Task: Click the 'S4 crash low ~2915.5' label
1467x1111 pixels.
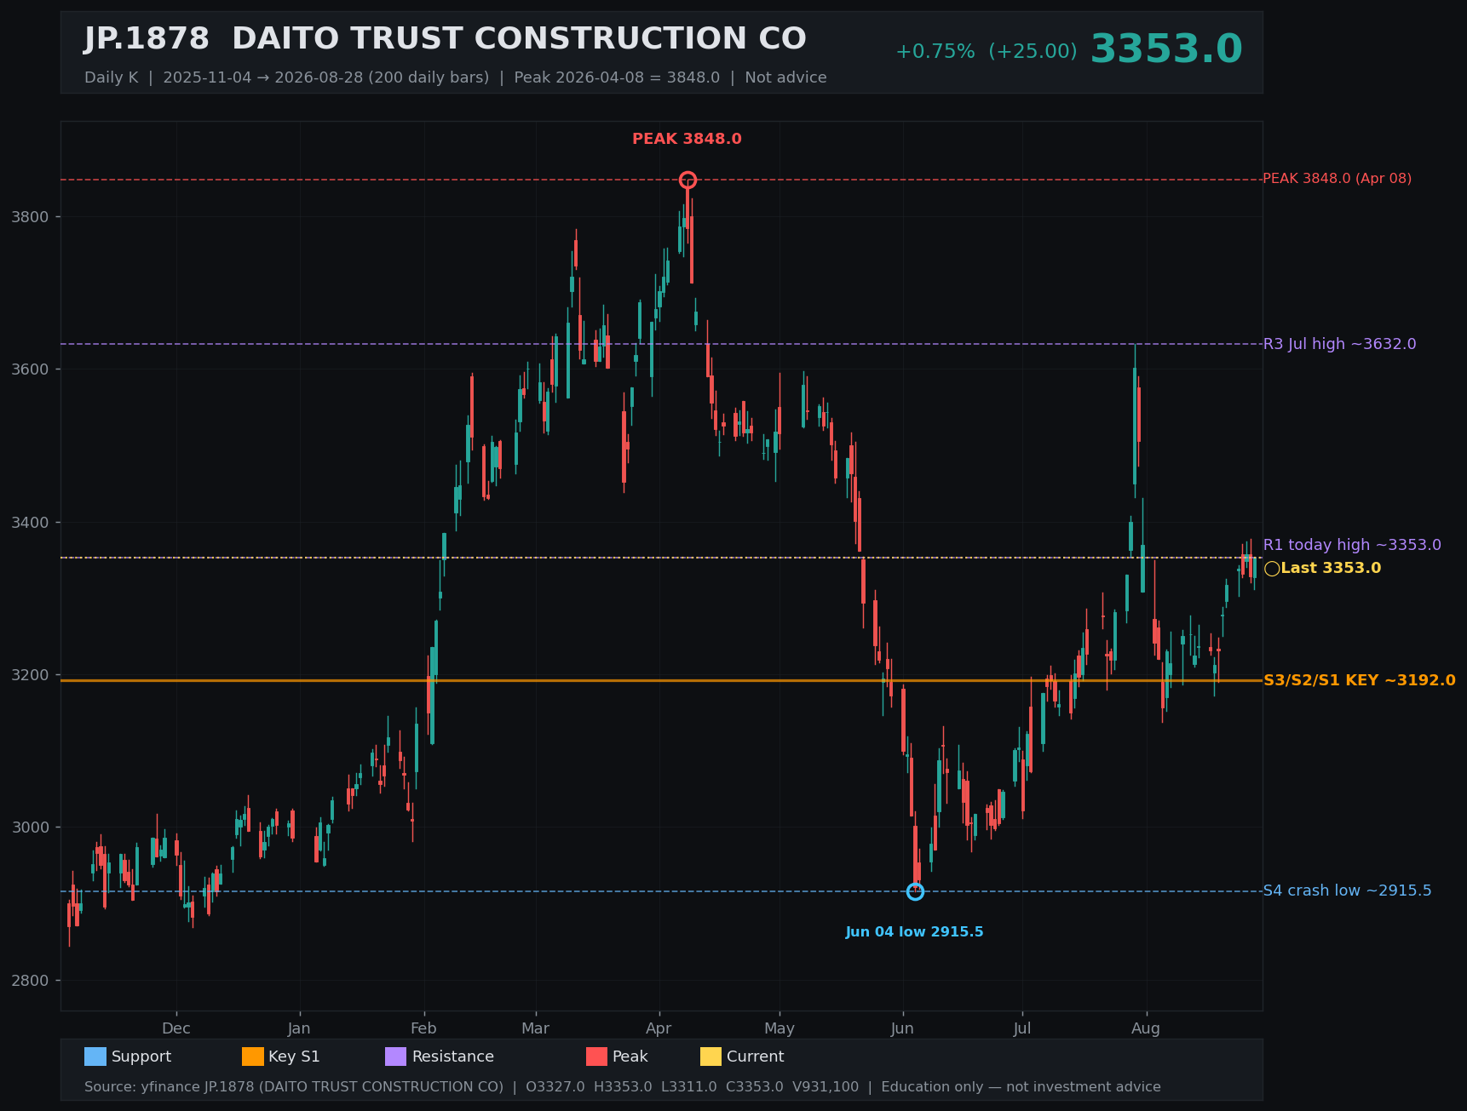Action: 1347,891
